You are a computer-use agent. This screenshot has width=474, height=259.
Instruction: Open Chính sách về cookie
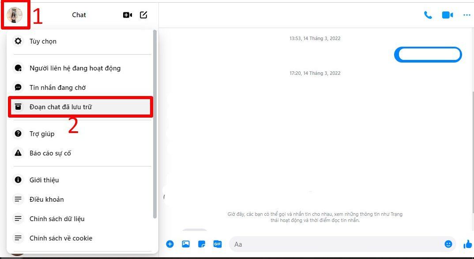(60, 238)
